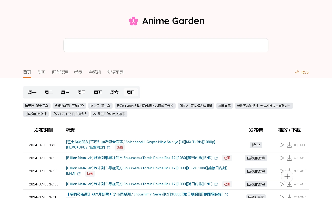Open the Shuumatsu Torein HEVC 10bit title link
The image size is (332, 198).
tap(147, 171)
